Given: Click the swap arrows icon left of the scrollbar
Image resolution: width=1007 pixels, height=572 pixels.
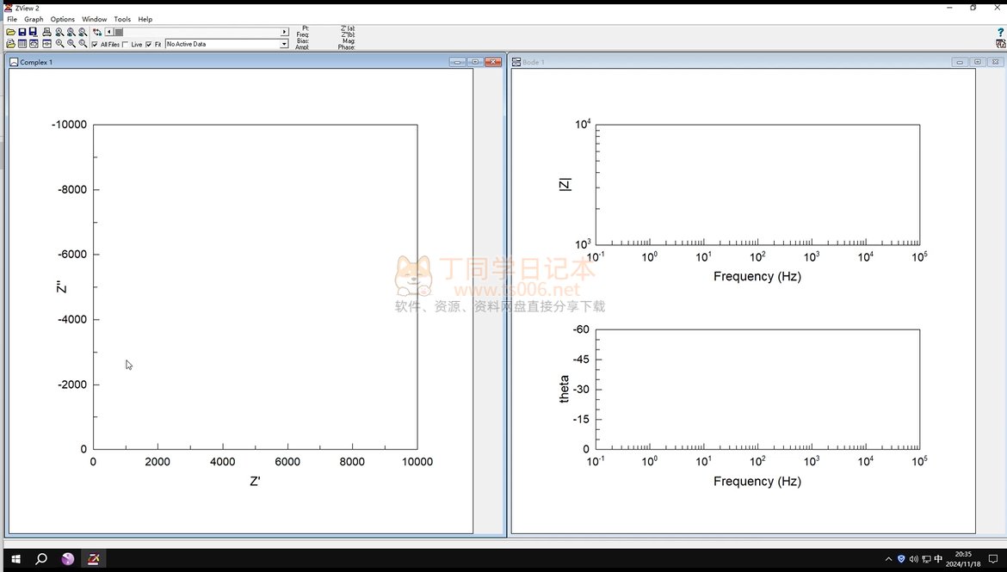Looking at the screenshot, I should (97, 32).
